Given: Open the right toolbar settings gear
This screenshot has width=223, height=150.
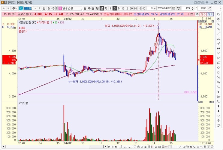Looking at the screenshot, I should 218,19.
